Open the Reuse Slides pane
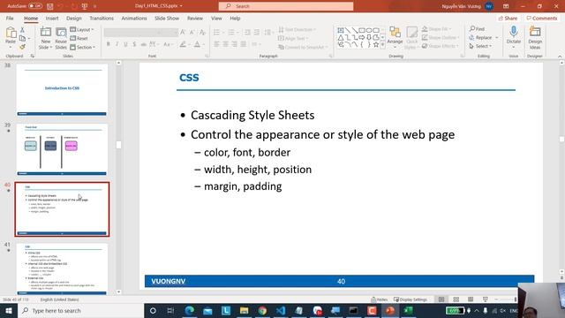The image size is (565, 318). pyautogui.click(x=61, y=38)
